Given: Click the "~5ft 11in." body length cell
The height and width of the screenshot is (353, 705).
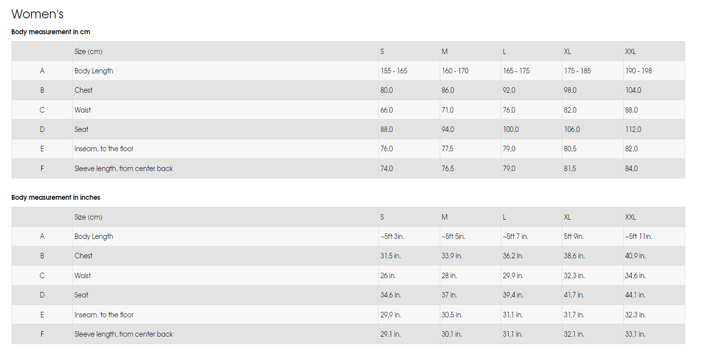Looking at the screenshot, I should pyautogui.click(x=639, y=236).
